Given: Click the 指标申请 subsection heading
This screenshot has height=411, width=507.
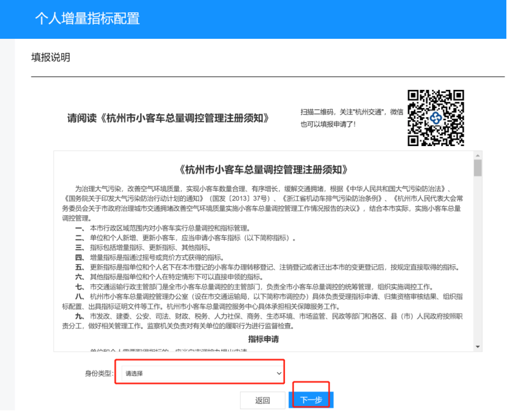Looking at the screenshot, I should click(263, 339).
